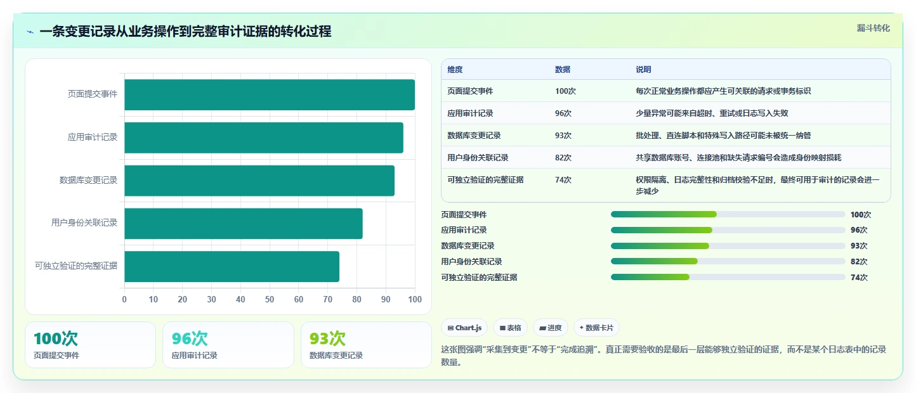Click the description starting 每次正常业务操作
Screen dimensions: 916x393
point(723,91)
